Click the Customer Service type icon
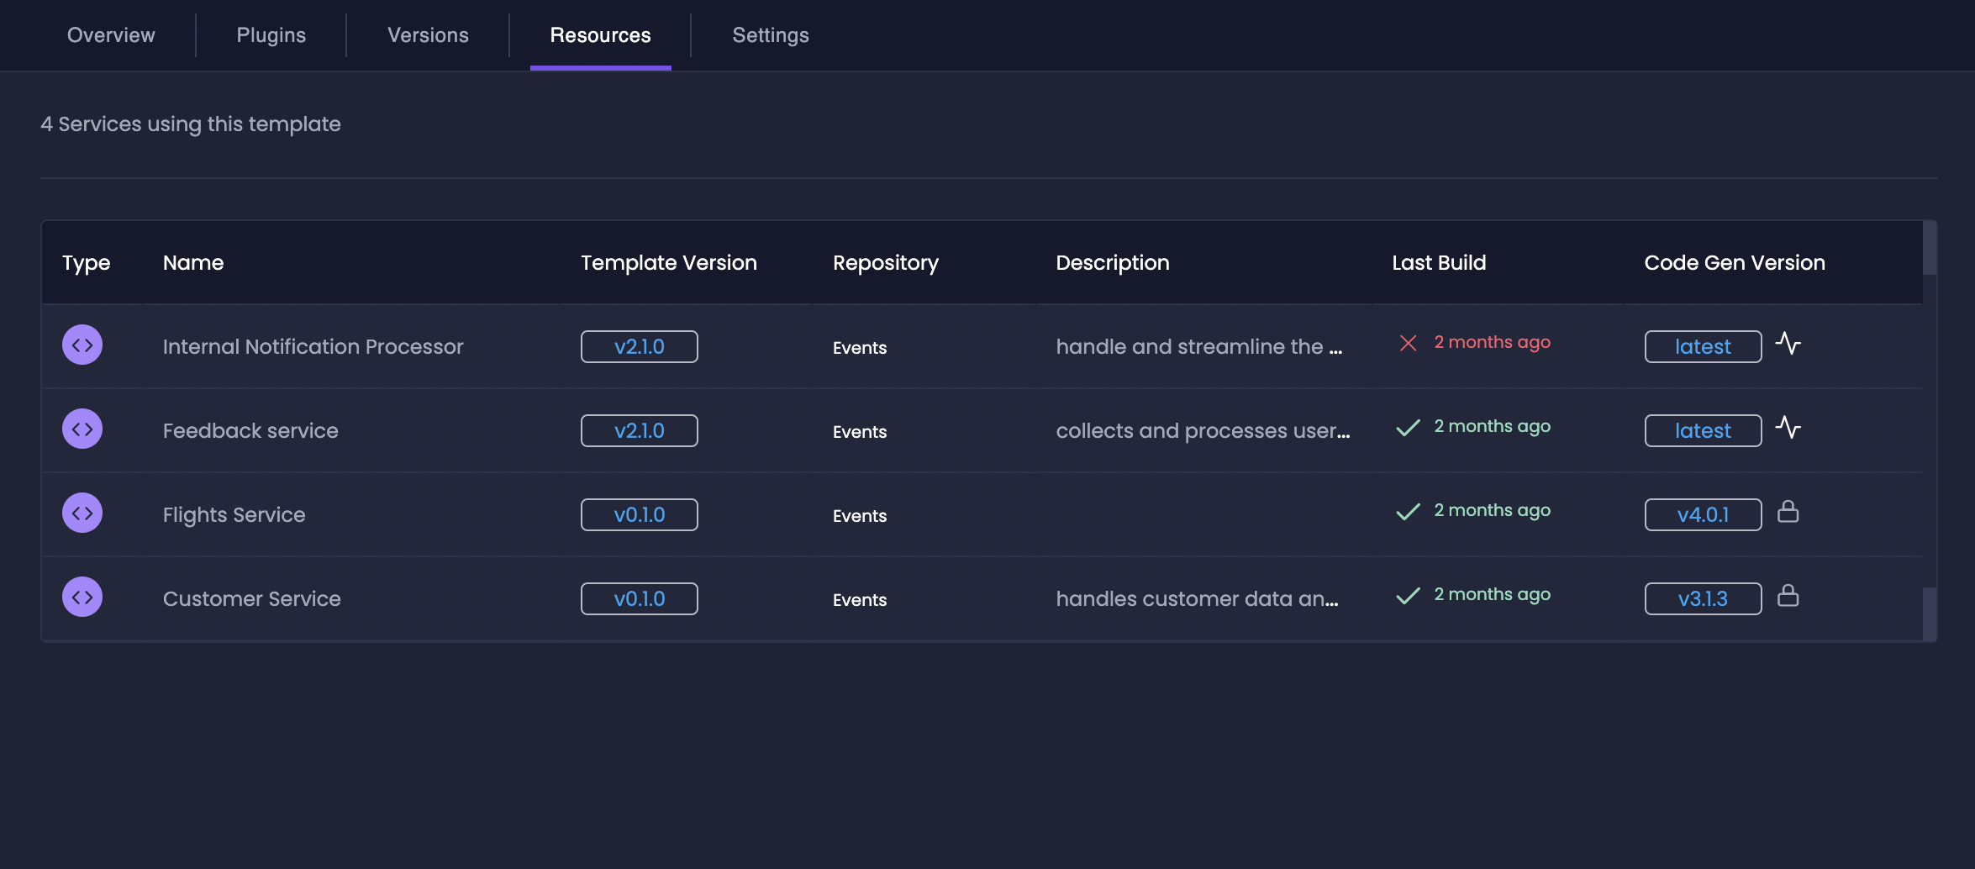The width and height of the screenshot is (1975, 869). pos(82,598)
